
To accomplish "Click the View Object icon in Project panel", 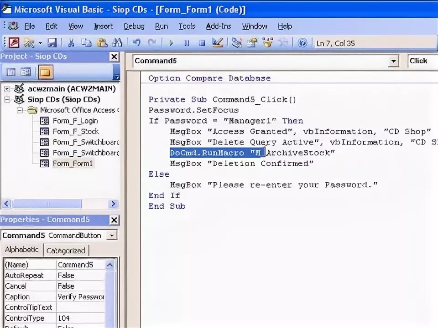I will point(26,72).
